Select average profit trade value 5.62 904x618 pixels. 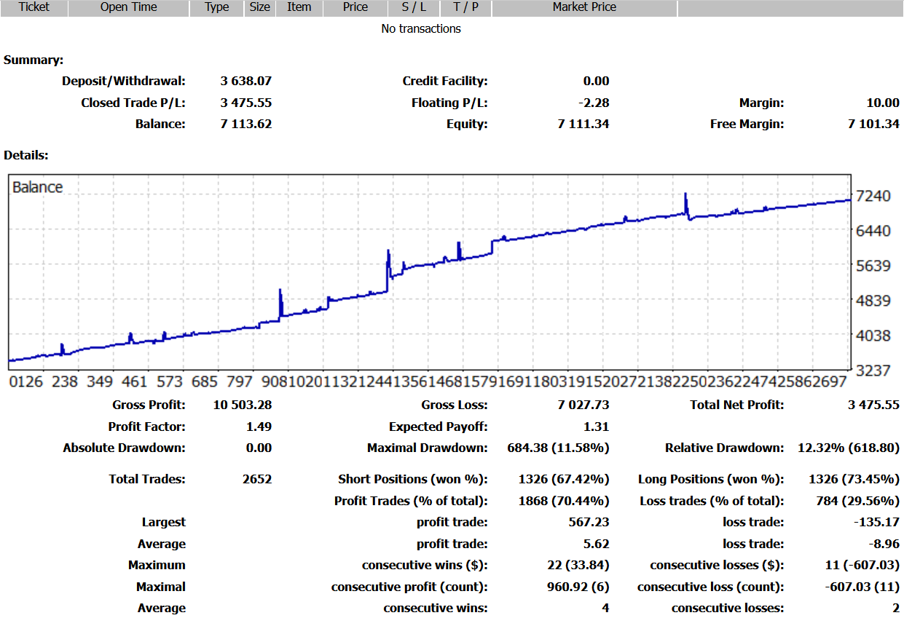click(x=597, y=544)
